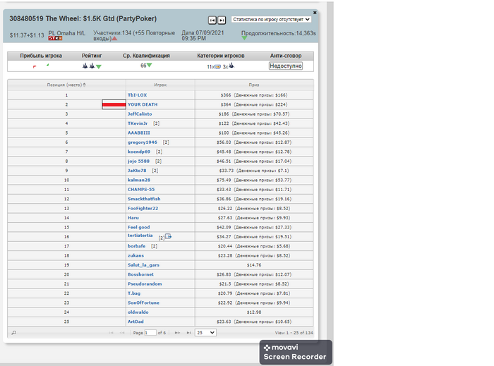Open player SonOfFortune profile
494x366 pixels.
(143, 303)
